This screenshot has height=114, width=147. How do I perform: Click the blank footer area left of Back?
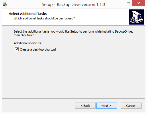pos(38,105)
